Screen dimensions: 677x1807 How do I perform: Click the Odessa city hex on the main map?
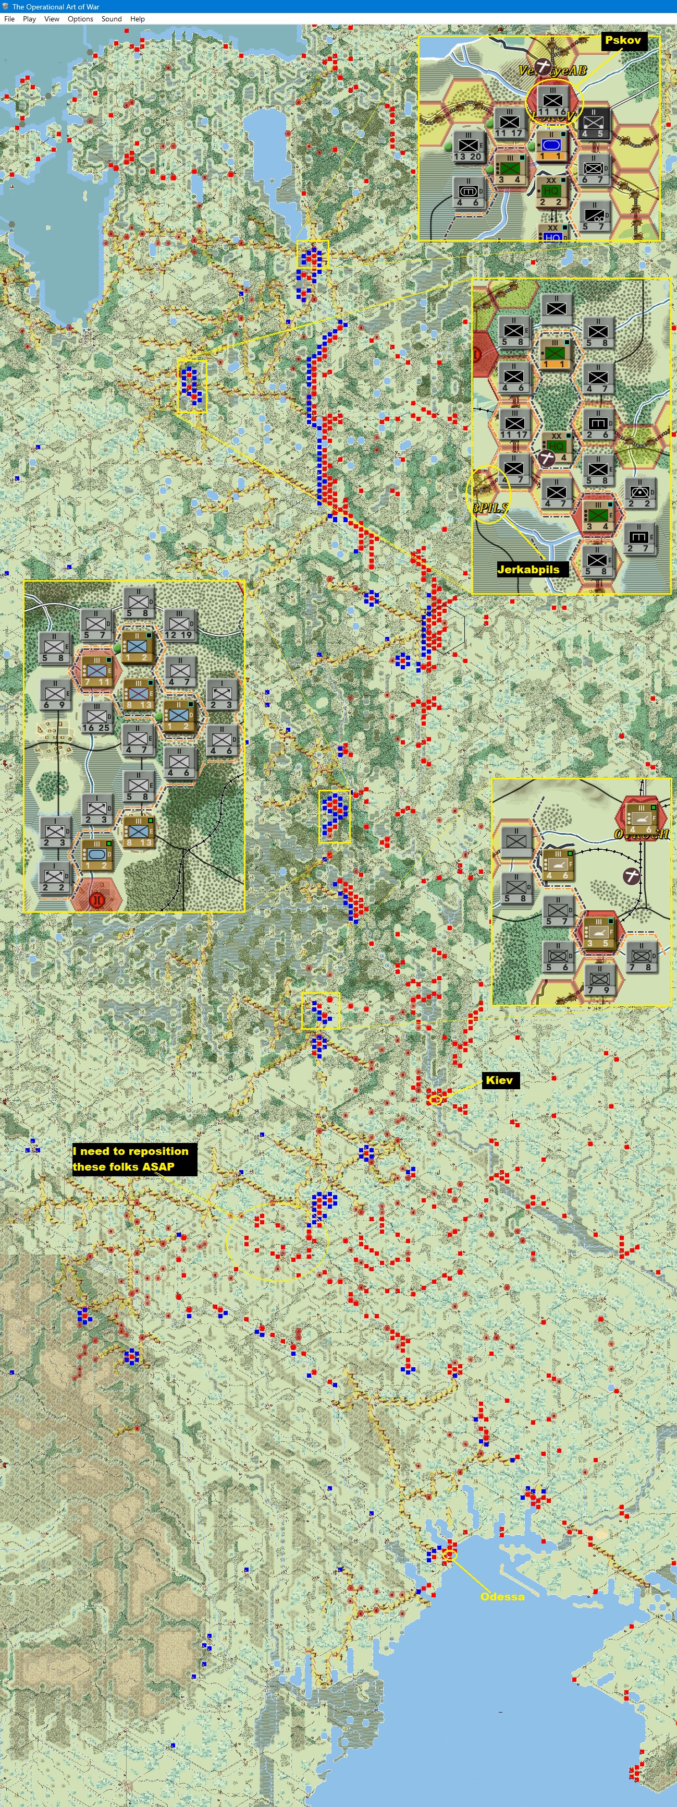(449, 1555)
